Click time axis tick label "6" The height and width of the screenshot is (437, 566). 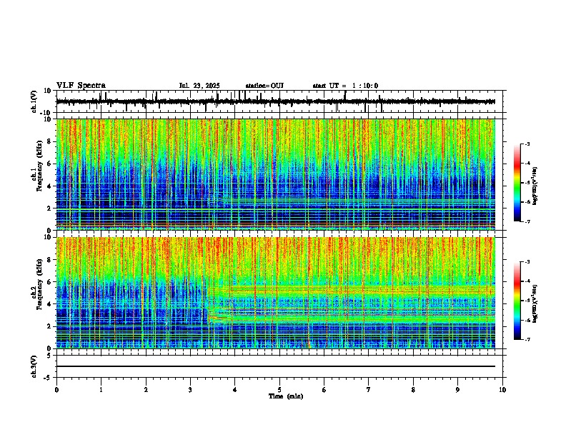(x=324, y=390)
